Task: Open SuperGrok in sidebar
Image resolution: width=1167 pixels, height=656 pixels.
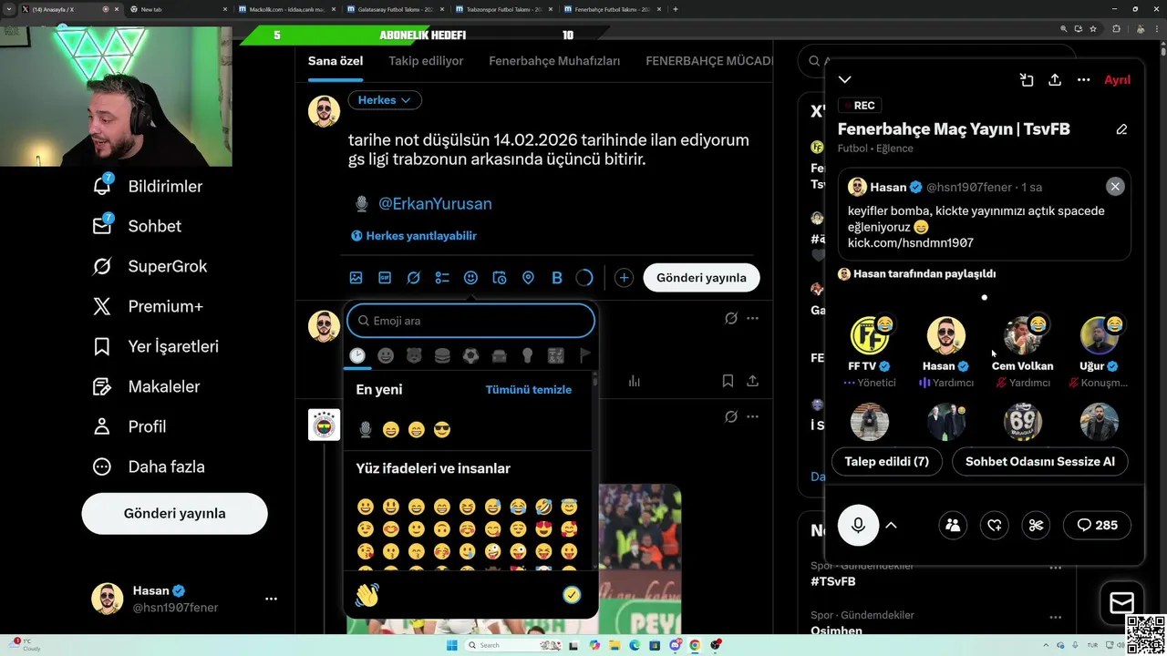Action: [150, 266]
